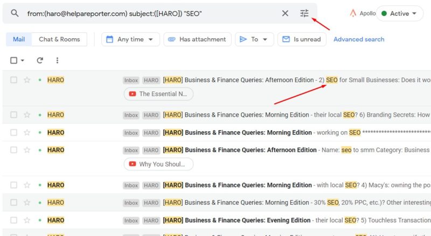Clear the search query with X
The width and height of the screenshot is (431, 236).
(x=285, y=13)
